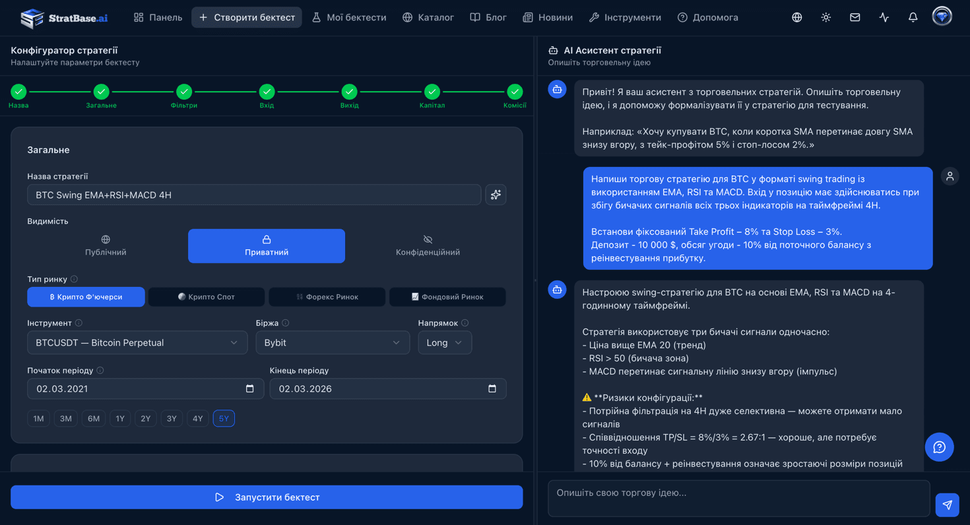
Task: Set visibility to Публічний
Action: click(x=106, y=245)
